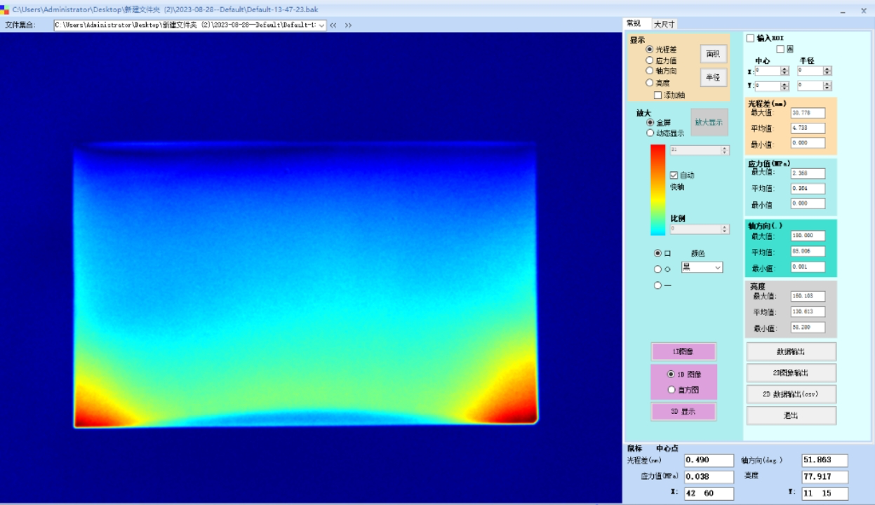Click the 3D 显示 button
Screen dimensions: 875x505
click(683, 412)
